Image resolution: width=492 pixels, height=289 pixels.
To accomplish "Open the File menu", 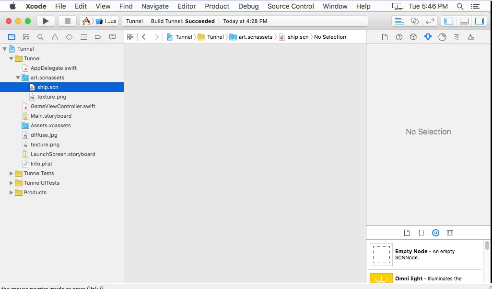I will (x=60, y=6).
